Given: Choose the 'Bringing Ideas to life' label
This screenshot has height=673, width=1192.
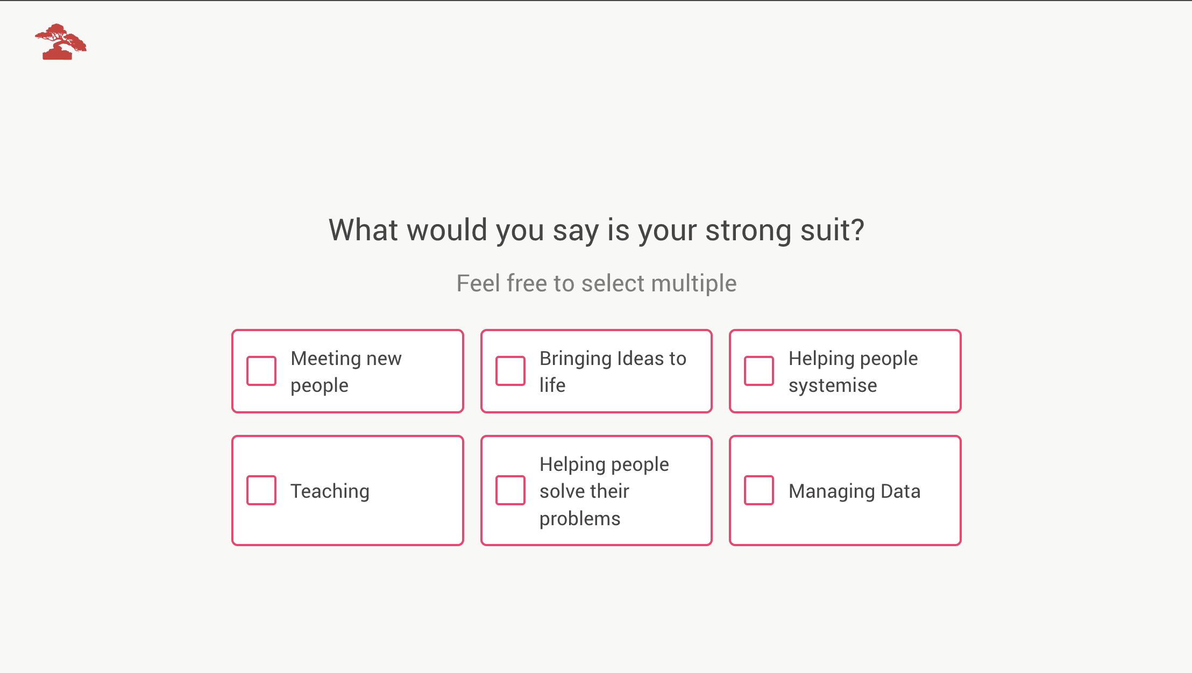Looking at the screenshot, I should tap(613, 371).
